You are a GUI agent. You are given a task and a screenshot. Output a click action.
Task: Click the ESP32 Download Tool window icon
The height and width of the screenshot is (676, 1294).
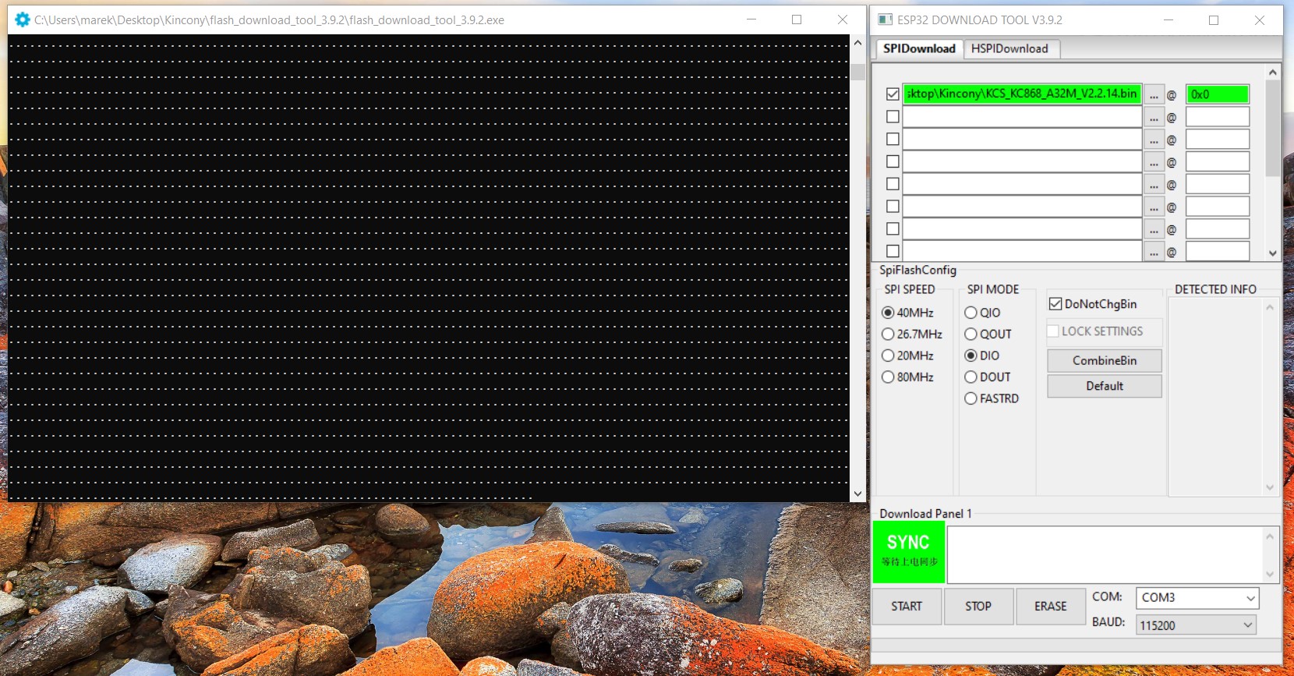[x=885, y=19]
